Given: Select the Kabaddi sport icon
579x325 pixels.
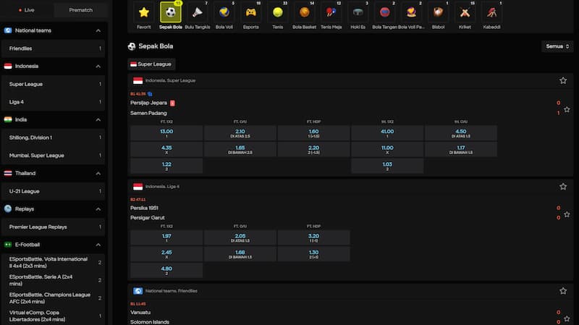Looking at the screenshot, I should coord(492,13).
